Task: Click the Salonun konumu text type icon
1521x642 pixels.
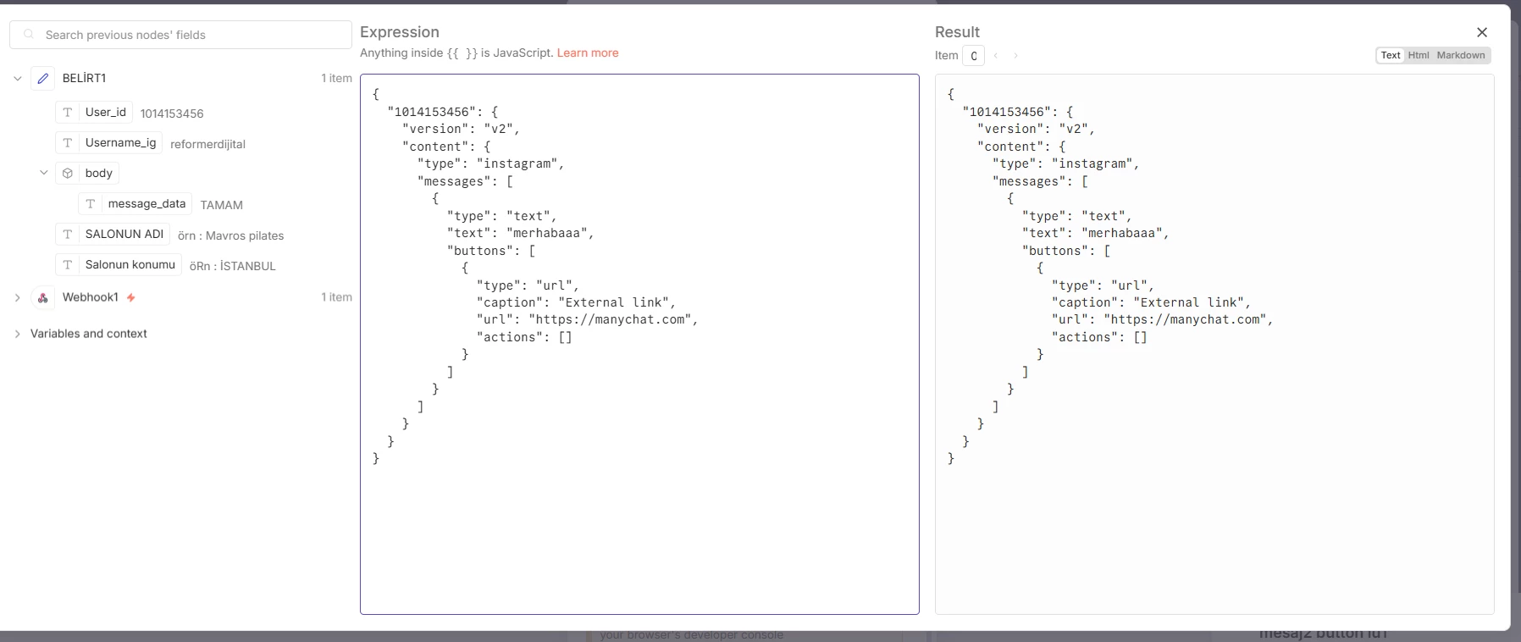Action: (x=68, y=265)
